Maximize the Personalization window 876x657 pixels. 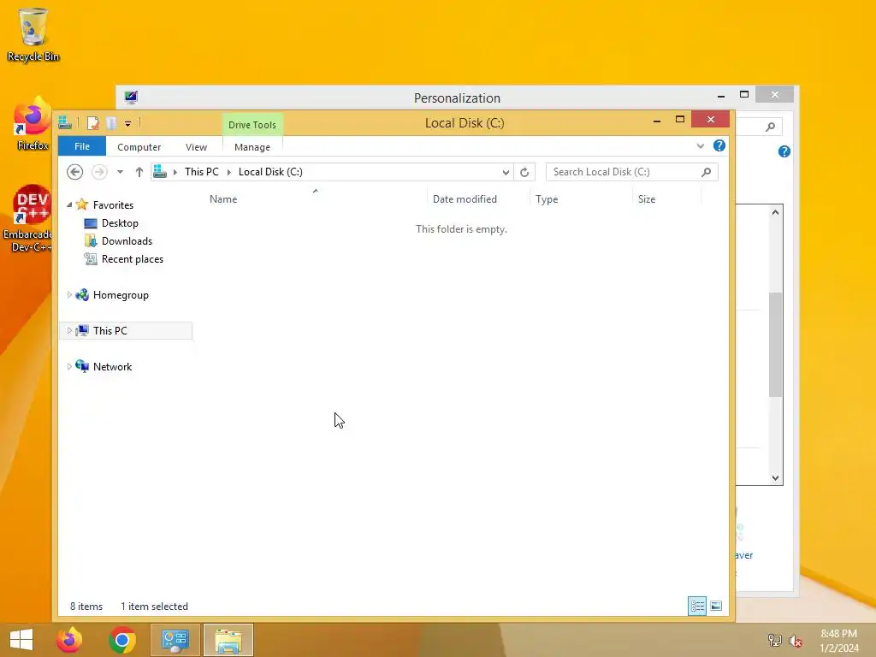pos(743,95)
